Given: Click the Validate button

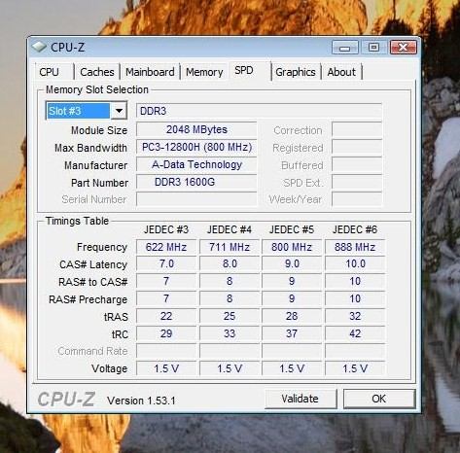Looking at the screenshot, I should pyautogui.click(x=301, y=399).
